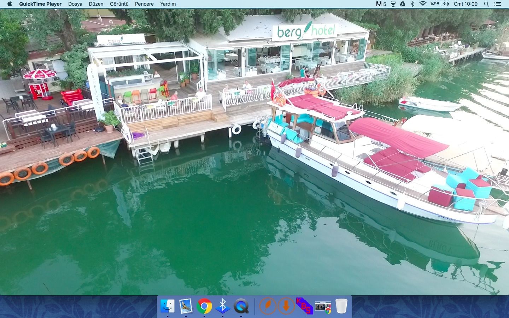509x318 pixels.
Task: Click the Cmt 10:09 clock
Action: tap(466, 4)
